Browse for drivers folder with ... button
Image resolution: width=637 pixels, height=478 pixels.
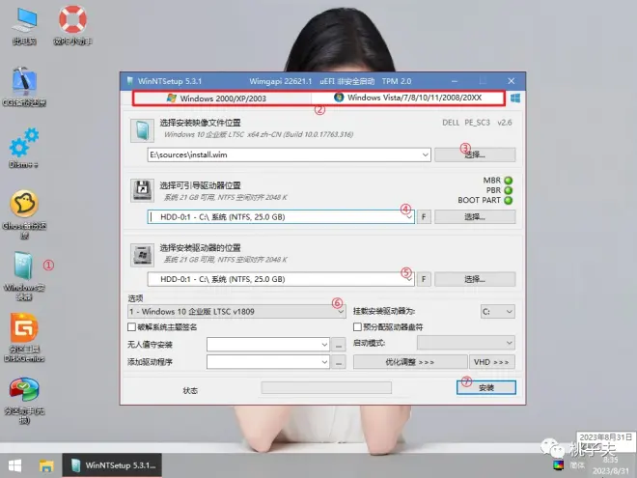[x=339, y=362]
